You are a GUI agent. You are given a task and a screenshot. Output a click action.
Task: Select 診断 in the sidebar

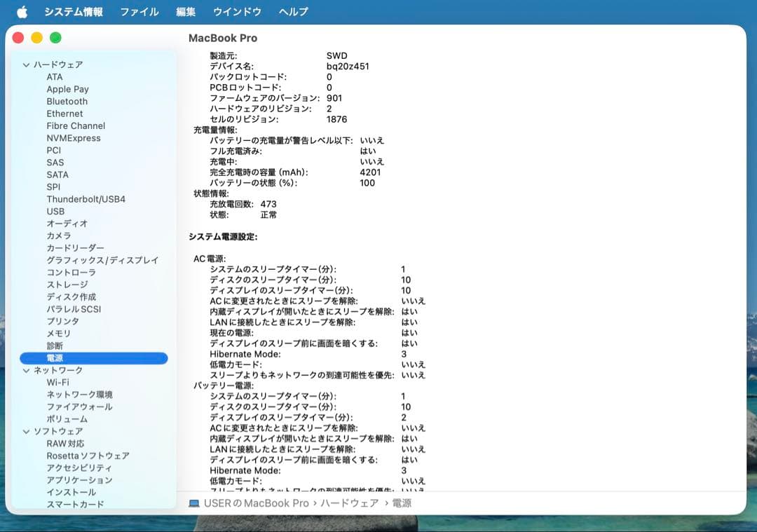click(55, 346)
